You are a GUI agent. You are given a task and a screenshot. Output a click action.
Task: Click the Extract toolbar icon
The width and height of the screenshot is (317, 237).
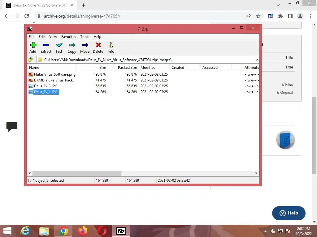pyautogui.click(x=46, y=48)
